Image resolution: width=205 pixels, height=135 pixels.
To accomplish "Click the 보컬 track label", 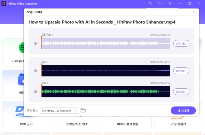I will (44, 83).
